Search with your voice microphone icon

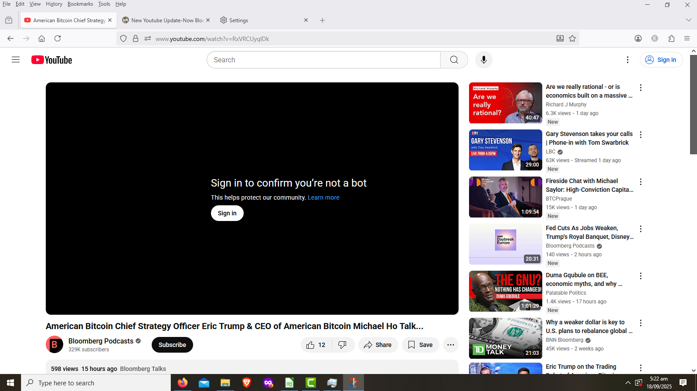483,60
